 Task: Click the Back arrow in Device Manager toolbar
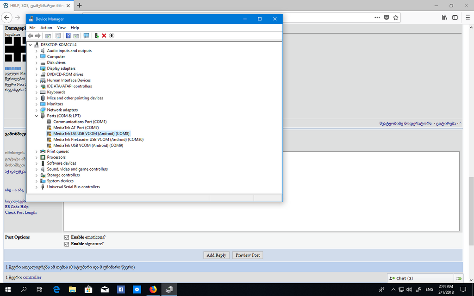point(31,36)
